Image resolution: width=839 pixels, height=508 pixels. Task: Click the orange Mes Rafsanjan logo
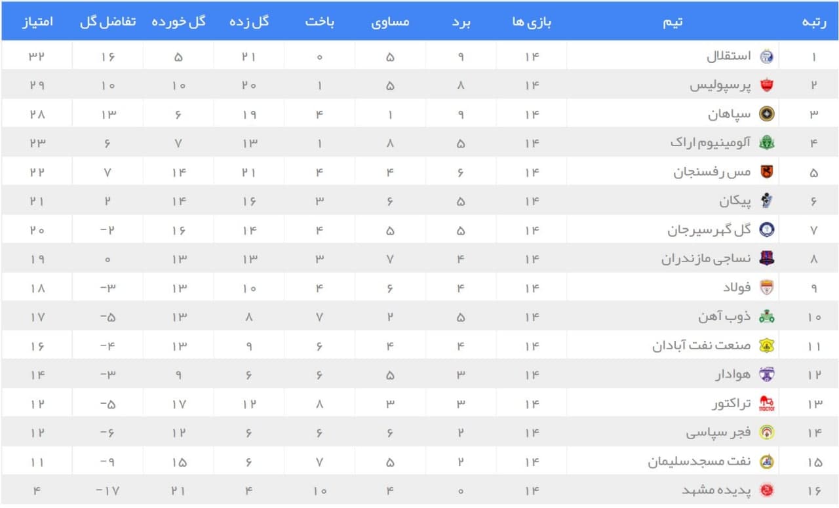[766, 172]
